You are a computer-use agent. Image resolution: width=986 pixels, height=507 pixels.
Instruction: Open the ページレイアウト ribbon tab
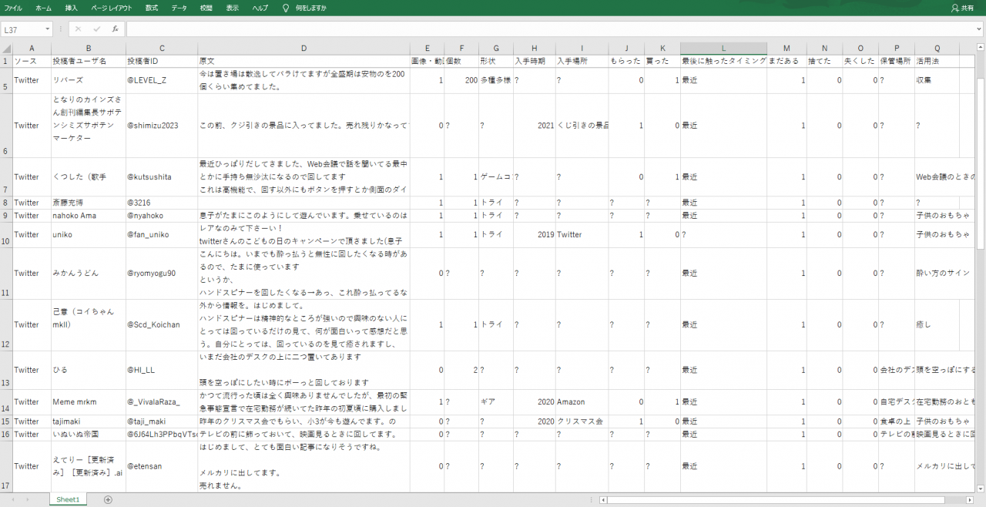[x=112, y=8]
